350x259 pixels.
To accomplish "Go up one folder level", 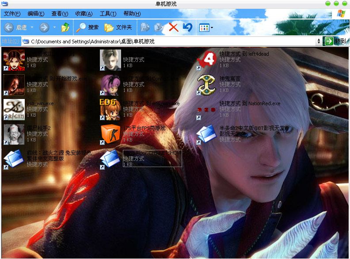I will 65,27.
